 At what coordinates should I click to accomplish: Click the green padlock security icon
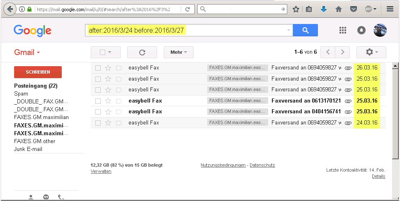click(29, 10)
